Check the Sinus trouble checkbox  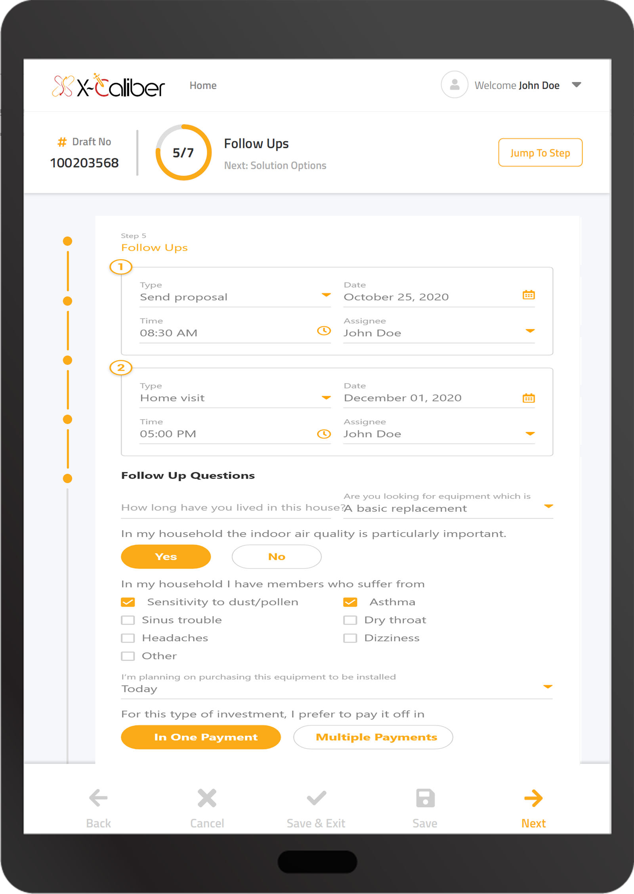pyautogui.click(x=128, y=620)
